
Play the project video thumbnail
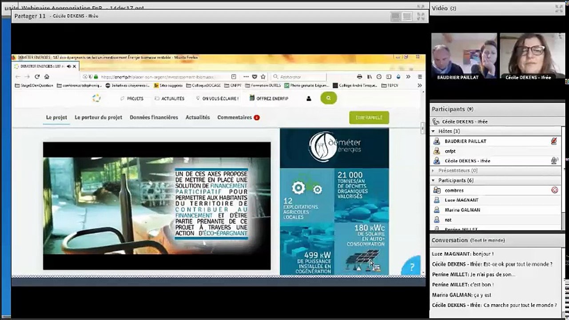[x=157, y=206]
